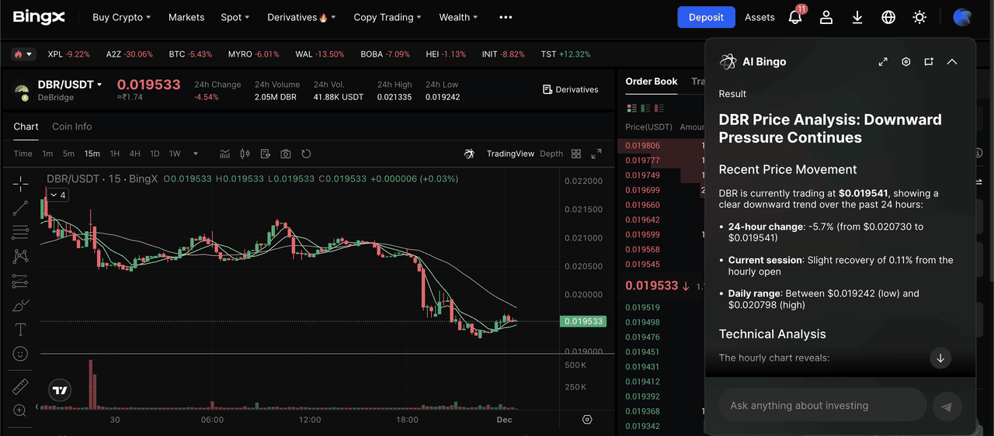Open AI Bingo settings icon

tap(905, 62)
